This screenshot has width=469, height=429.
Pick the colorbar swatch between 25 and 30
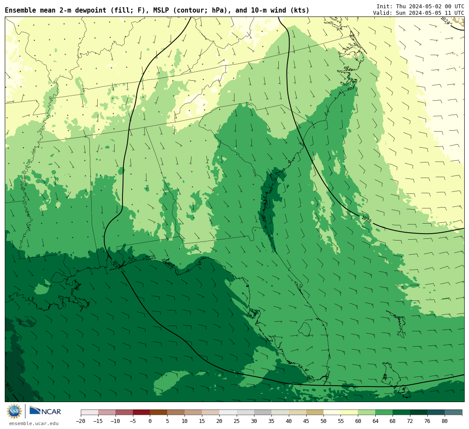[x=245, y=412]
